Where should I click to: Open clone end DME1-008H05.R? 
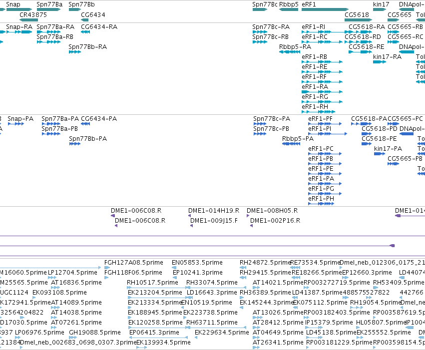pos(248,216)
